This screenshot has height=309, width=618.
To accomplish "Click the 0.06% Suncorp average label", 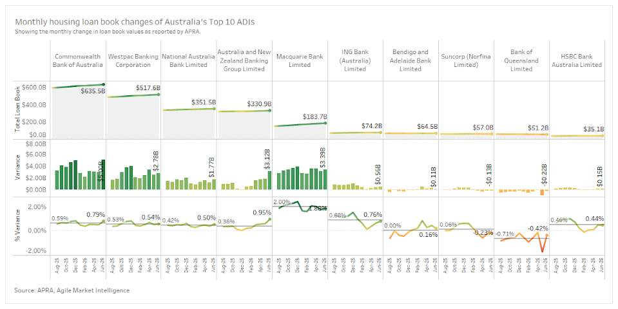I will 449,225.
